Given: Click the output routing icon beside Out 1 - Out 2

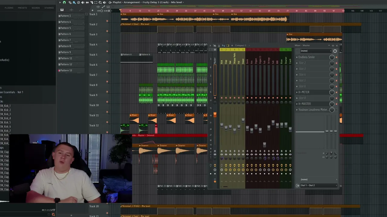Looking at the screenshot, I should pyautogui.click(x=298, y=185).
